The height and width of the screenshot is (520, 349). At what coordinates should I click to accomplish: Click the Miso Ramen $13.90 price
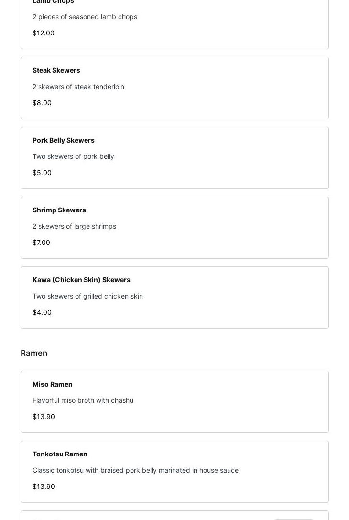pos(44,417)
